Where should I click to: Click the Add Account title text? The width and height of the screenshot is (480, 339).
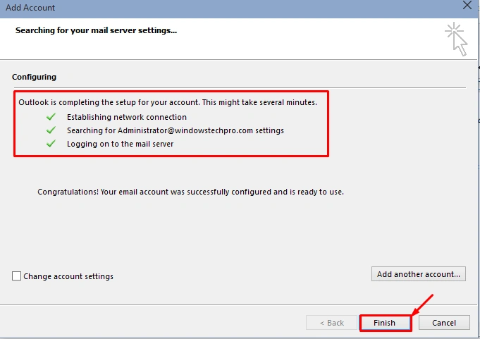point(30,8)
